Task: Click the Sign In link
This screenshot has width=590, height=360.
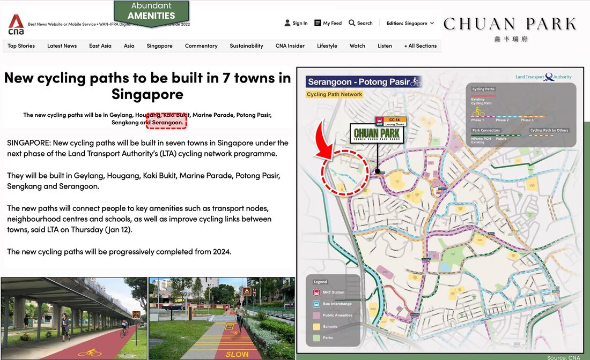Action: [x=300, y=23]
